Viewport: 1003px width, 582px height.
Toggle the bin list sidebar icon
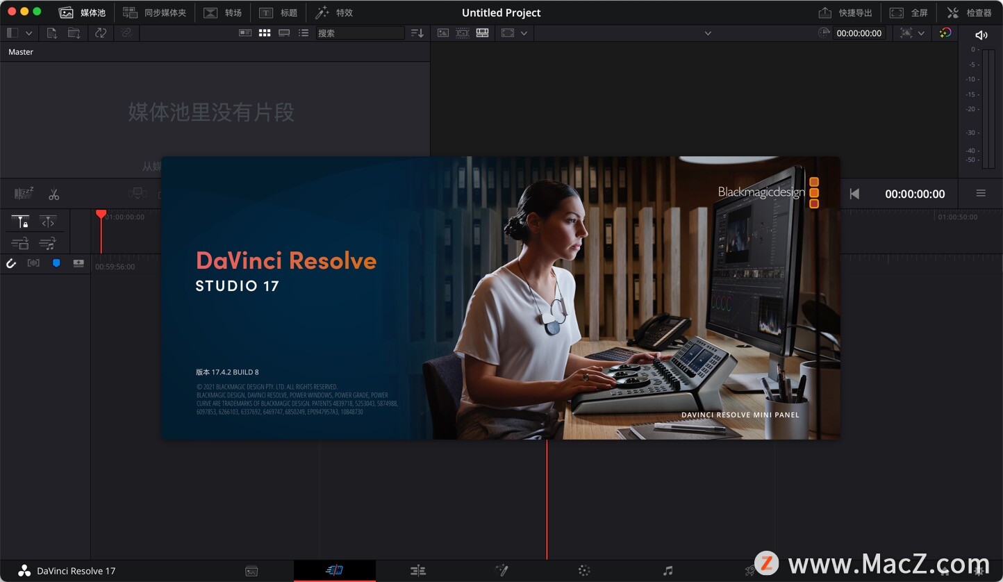pyautogui.click(x=12, y=33)
